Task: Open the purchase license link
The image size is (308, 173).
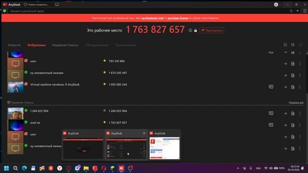Action: coord(178,18)
